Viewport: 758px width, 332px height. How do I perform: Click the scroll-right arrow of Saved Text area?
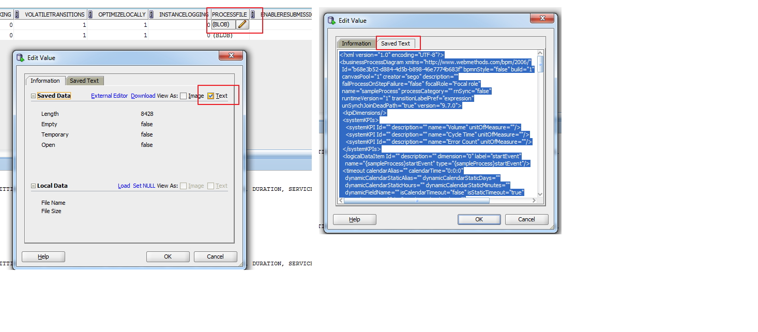coord(534,201)
